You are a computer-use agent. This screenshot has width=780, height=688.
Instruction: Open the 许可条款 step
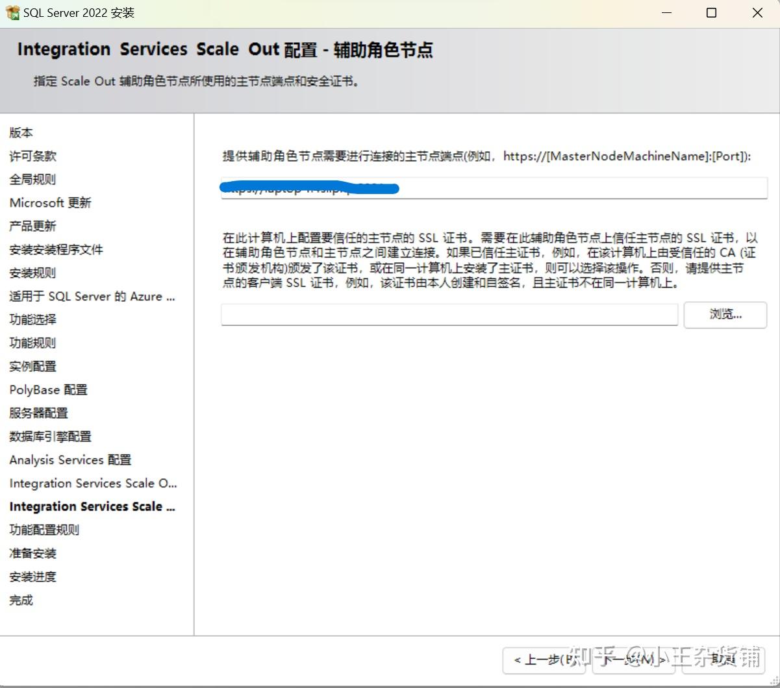coord(32,156)
